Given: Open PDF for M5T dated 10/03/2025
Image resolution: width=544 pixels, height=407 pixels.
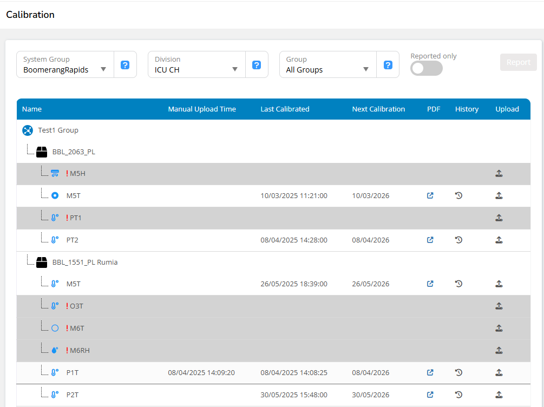Looking at the screenshot, I should (x=430, y=195).
